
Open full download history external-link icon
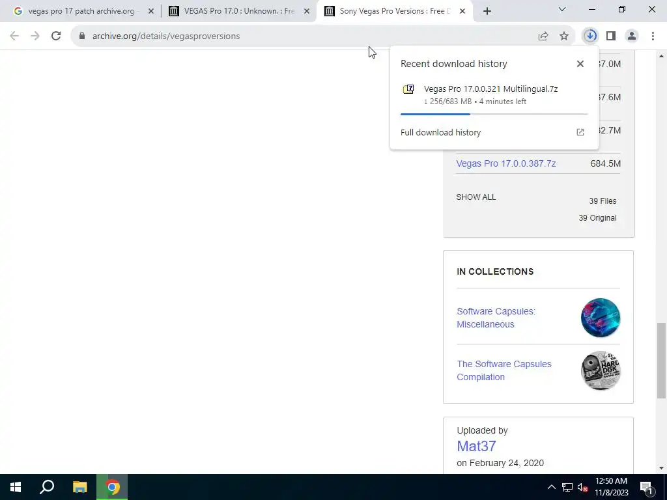coord(580,132)
